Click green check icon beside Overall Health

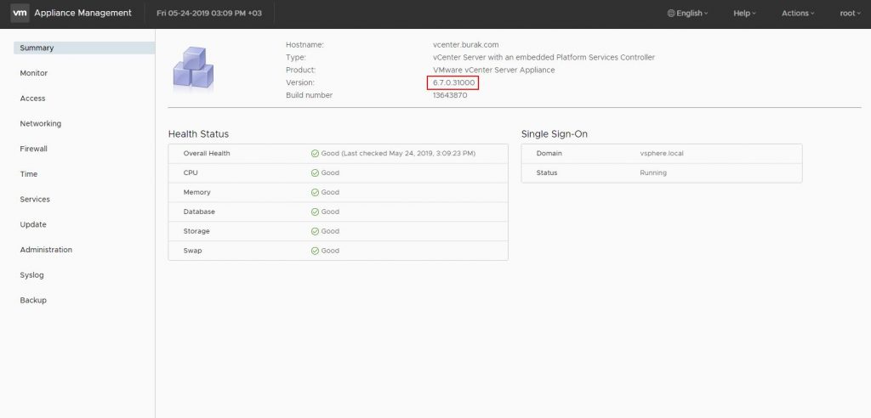pyautogui.click(x=315, y=153)
